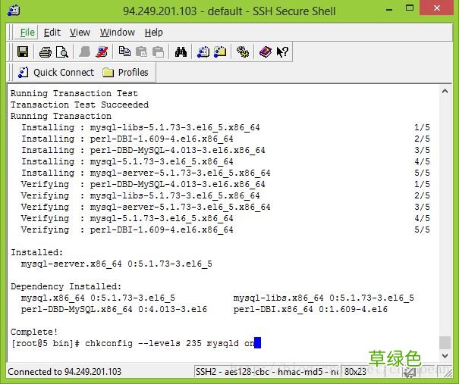Click the 'Dependency Installed:' heading

coord(66,286)
